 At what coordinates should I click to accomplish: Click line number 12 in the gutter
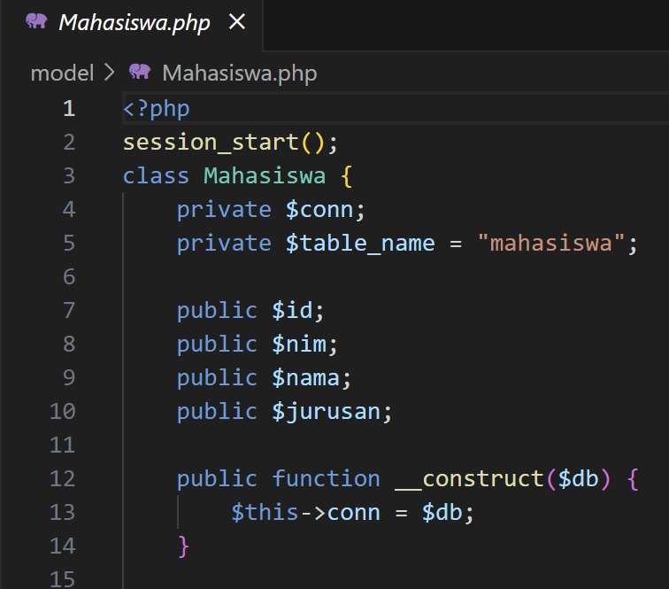tap(63, 479)
